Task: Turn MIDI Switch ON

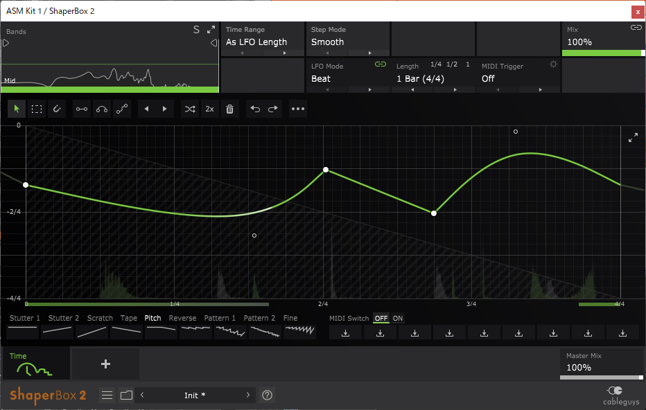Action: pos(398,318)
